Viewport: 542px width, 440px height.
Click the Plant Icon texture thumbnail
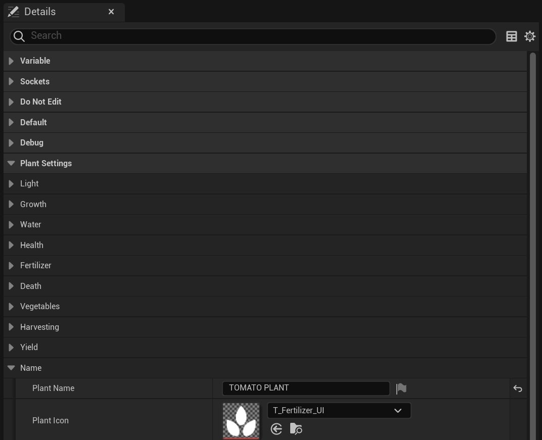click(241, 421)
